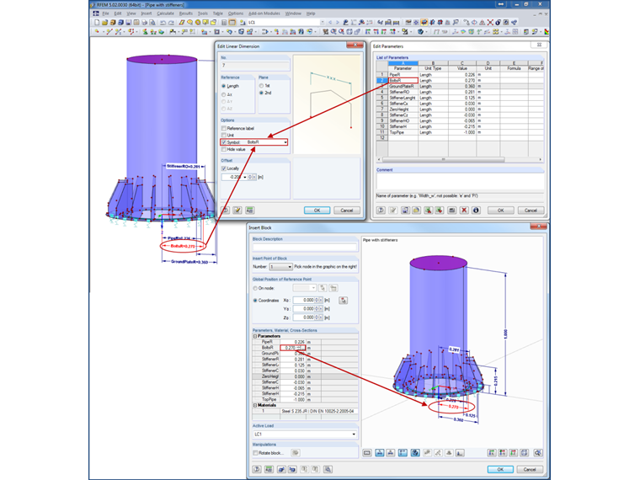Toggle Locally offset checkbox
Viewport: 640px width, 480px height.
tap(224, 168)
